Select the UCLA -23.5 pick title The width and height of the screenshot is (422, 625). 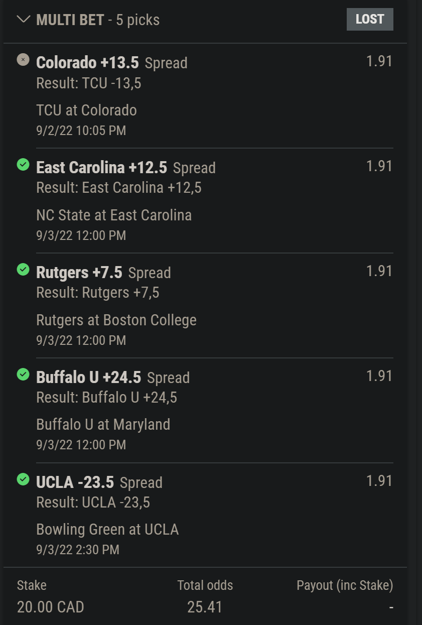[x=75, y=482]
